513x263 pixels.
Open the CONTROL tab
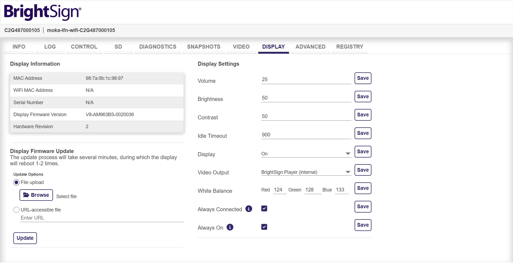coord(84,47)
